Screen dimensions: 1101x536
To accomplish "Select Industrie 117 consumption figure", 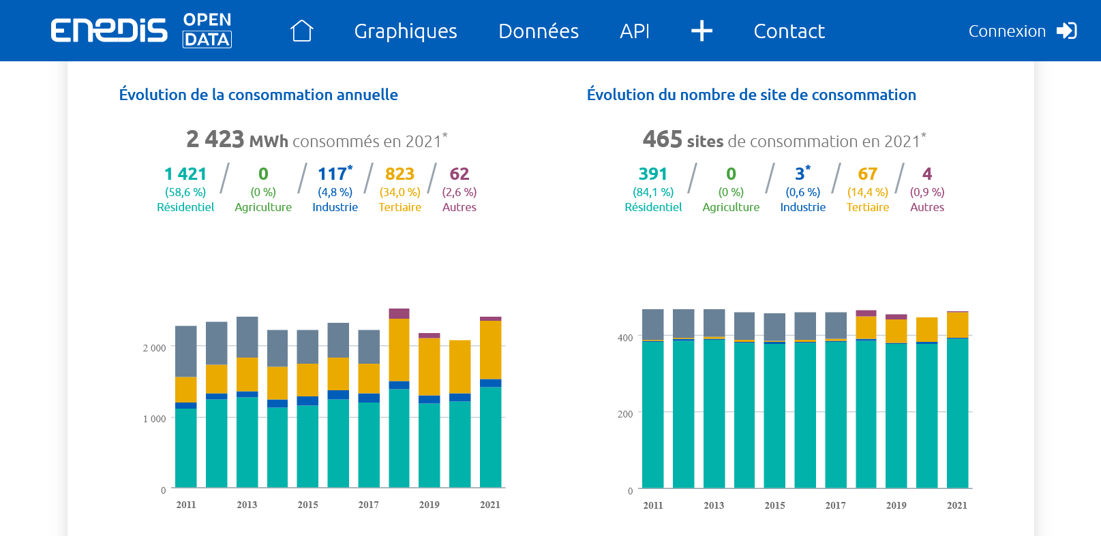I will (x=334, y=174).
